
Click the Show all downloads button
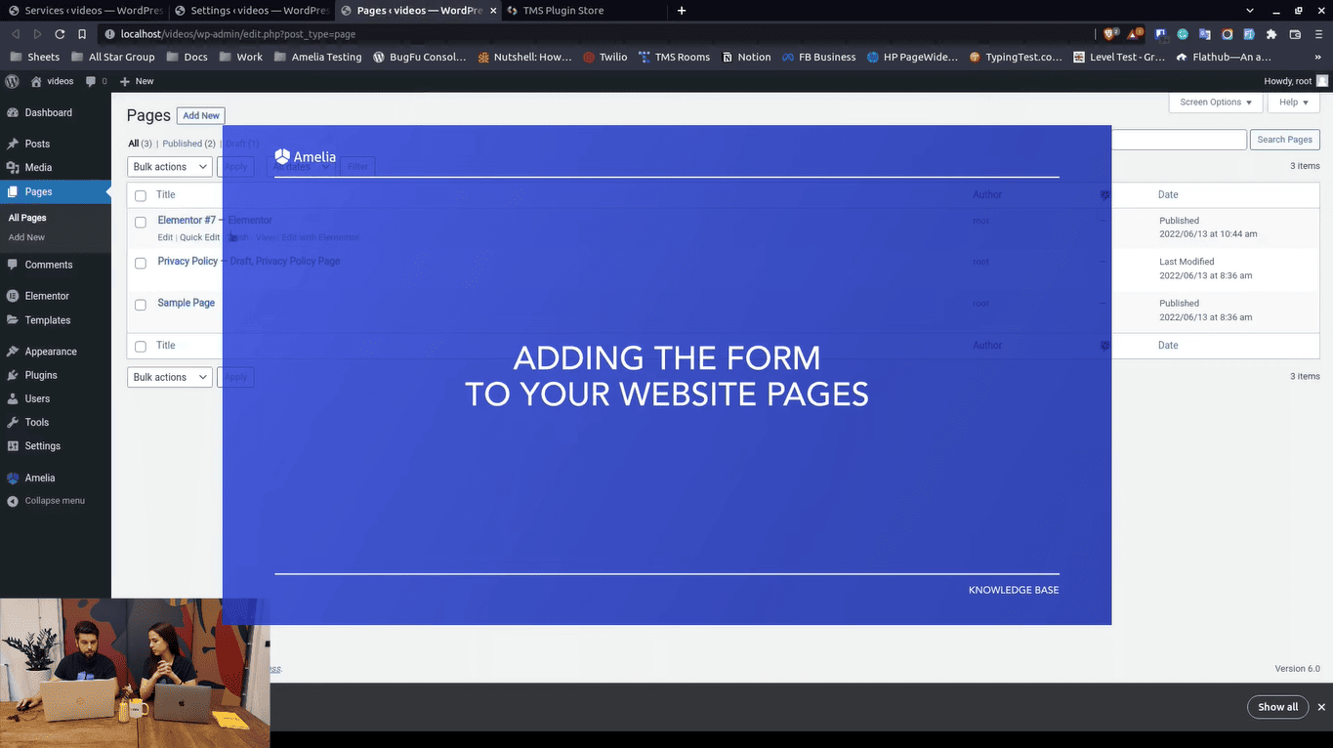click(1277, 707)
